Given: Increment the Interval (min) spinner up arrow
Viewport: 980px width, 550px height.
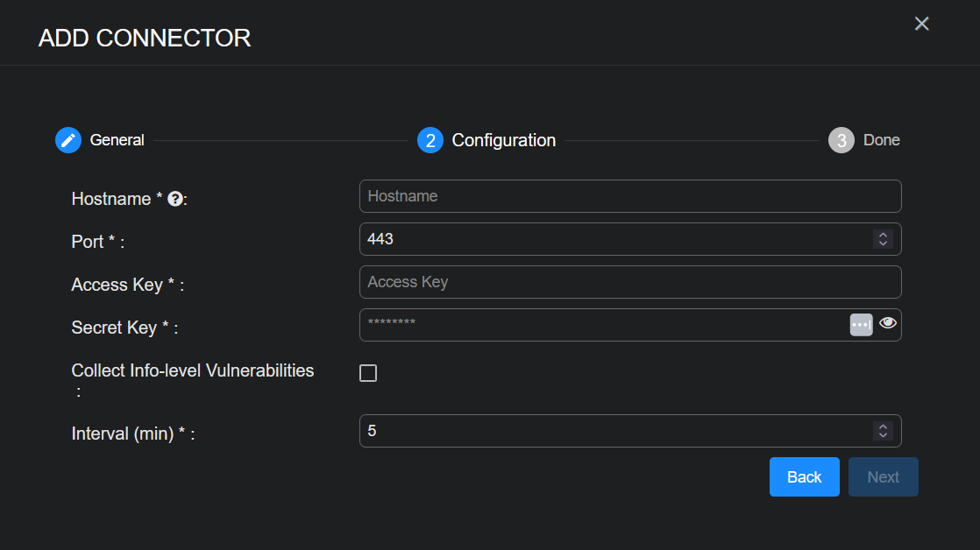Looking at the screenshot, I should click(x=883, y=427).
